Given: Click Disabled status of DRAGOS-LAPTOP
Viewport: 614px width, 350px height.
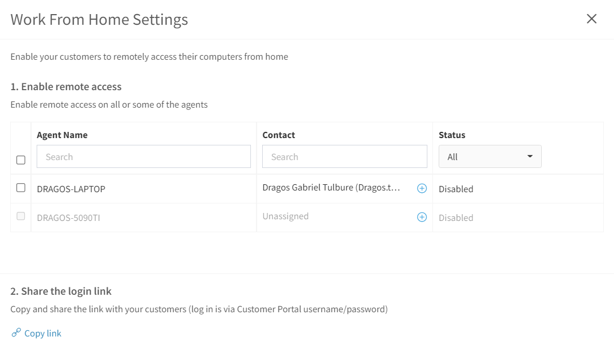Looking at the screenshot, I should coord(456,189).
